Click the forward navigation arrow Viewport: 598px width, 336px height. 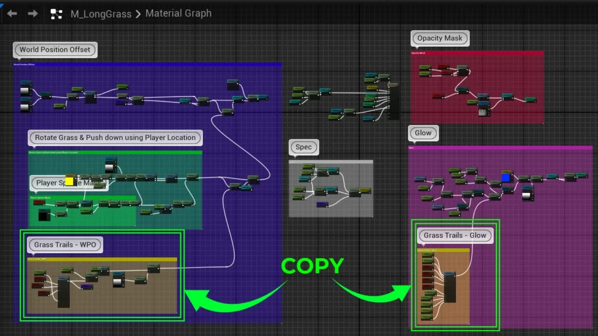click(x=33, y=13)
